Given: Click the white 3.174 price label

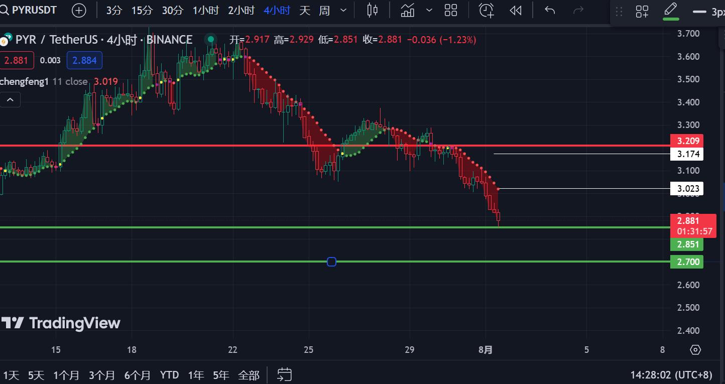Looking at the screenshot, I should click(x=686, y=154).
